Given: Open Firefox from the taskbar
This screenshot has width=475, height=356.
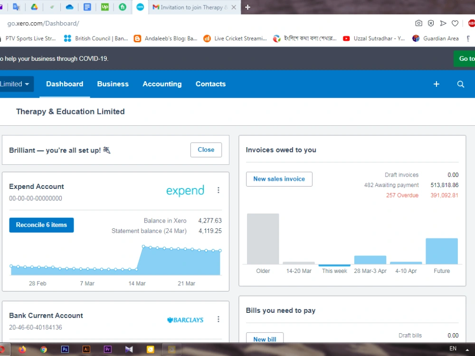Looking at the screenshot, I should (x=21, y=349).
